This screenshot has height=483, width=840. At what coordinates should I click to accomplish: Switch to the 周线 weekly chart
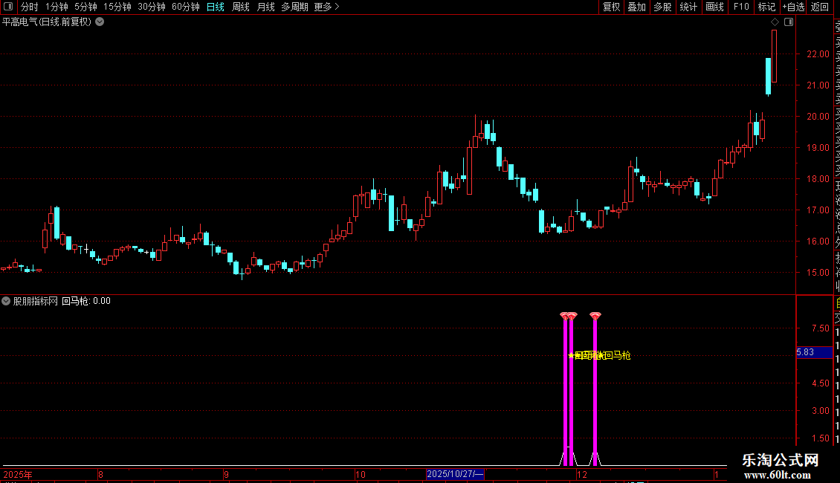click(x=241, y=7)
